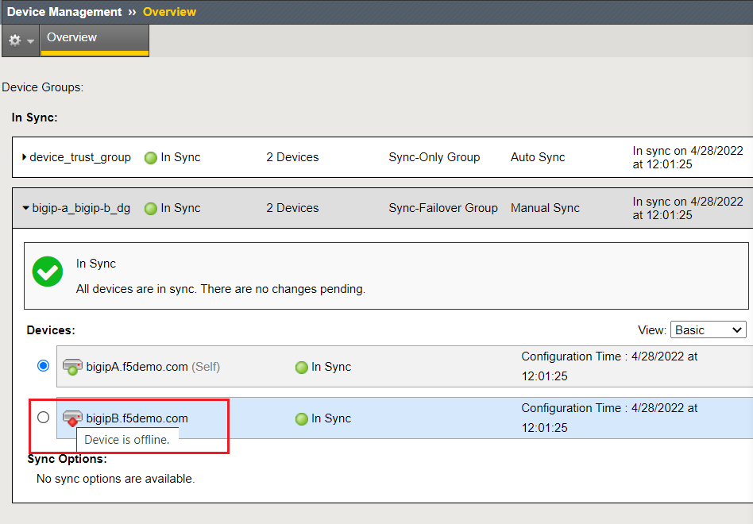Click the Auto Sync label

(x=538, y=157)
